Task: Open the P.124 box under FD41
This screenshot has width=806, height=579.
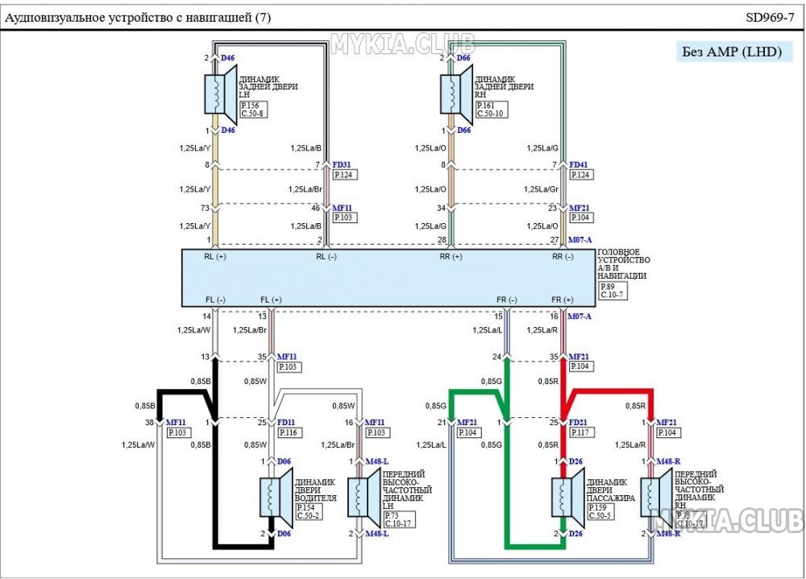Action: click(x=580, y=175)
